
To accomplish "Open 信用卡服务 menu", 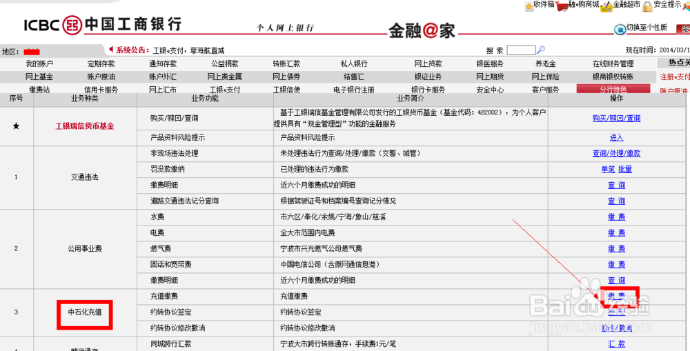I will pyautogui.click(x=101, y=90).
